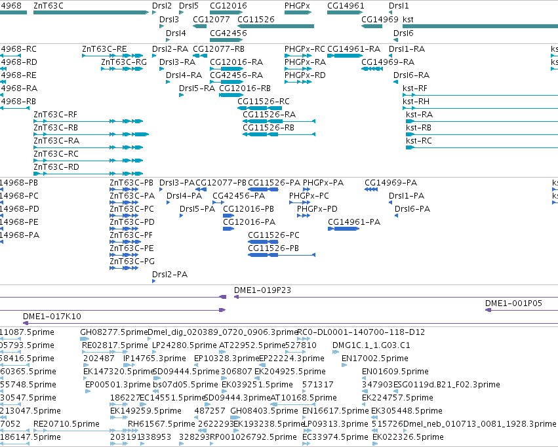This screenshot has width=558, height=447.
Task: Click the Drsl2 gene label
Action: click(162, 6)
